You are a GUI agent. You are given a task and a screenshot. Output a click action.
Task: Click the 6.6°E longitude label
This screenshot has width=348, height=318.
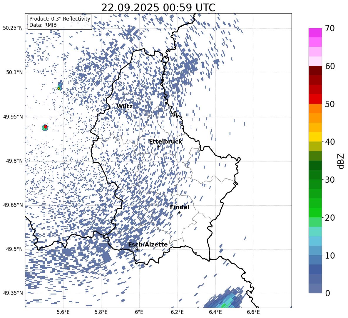[253, 312]
